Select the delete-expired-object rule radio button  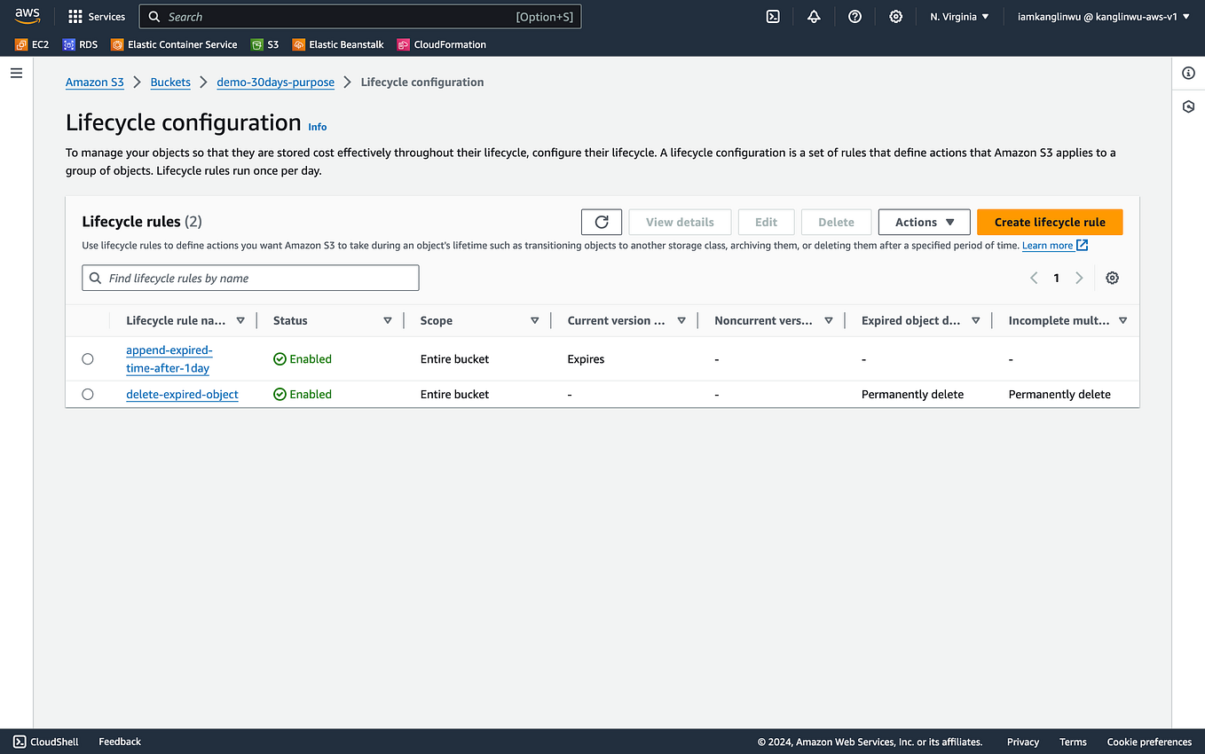click(x=87, y=394)
